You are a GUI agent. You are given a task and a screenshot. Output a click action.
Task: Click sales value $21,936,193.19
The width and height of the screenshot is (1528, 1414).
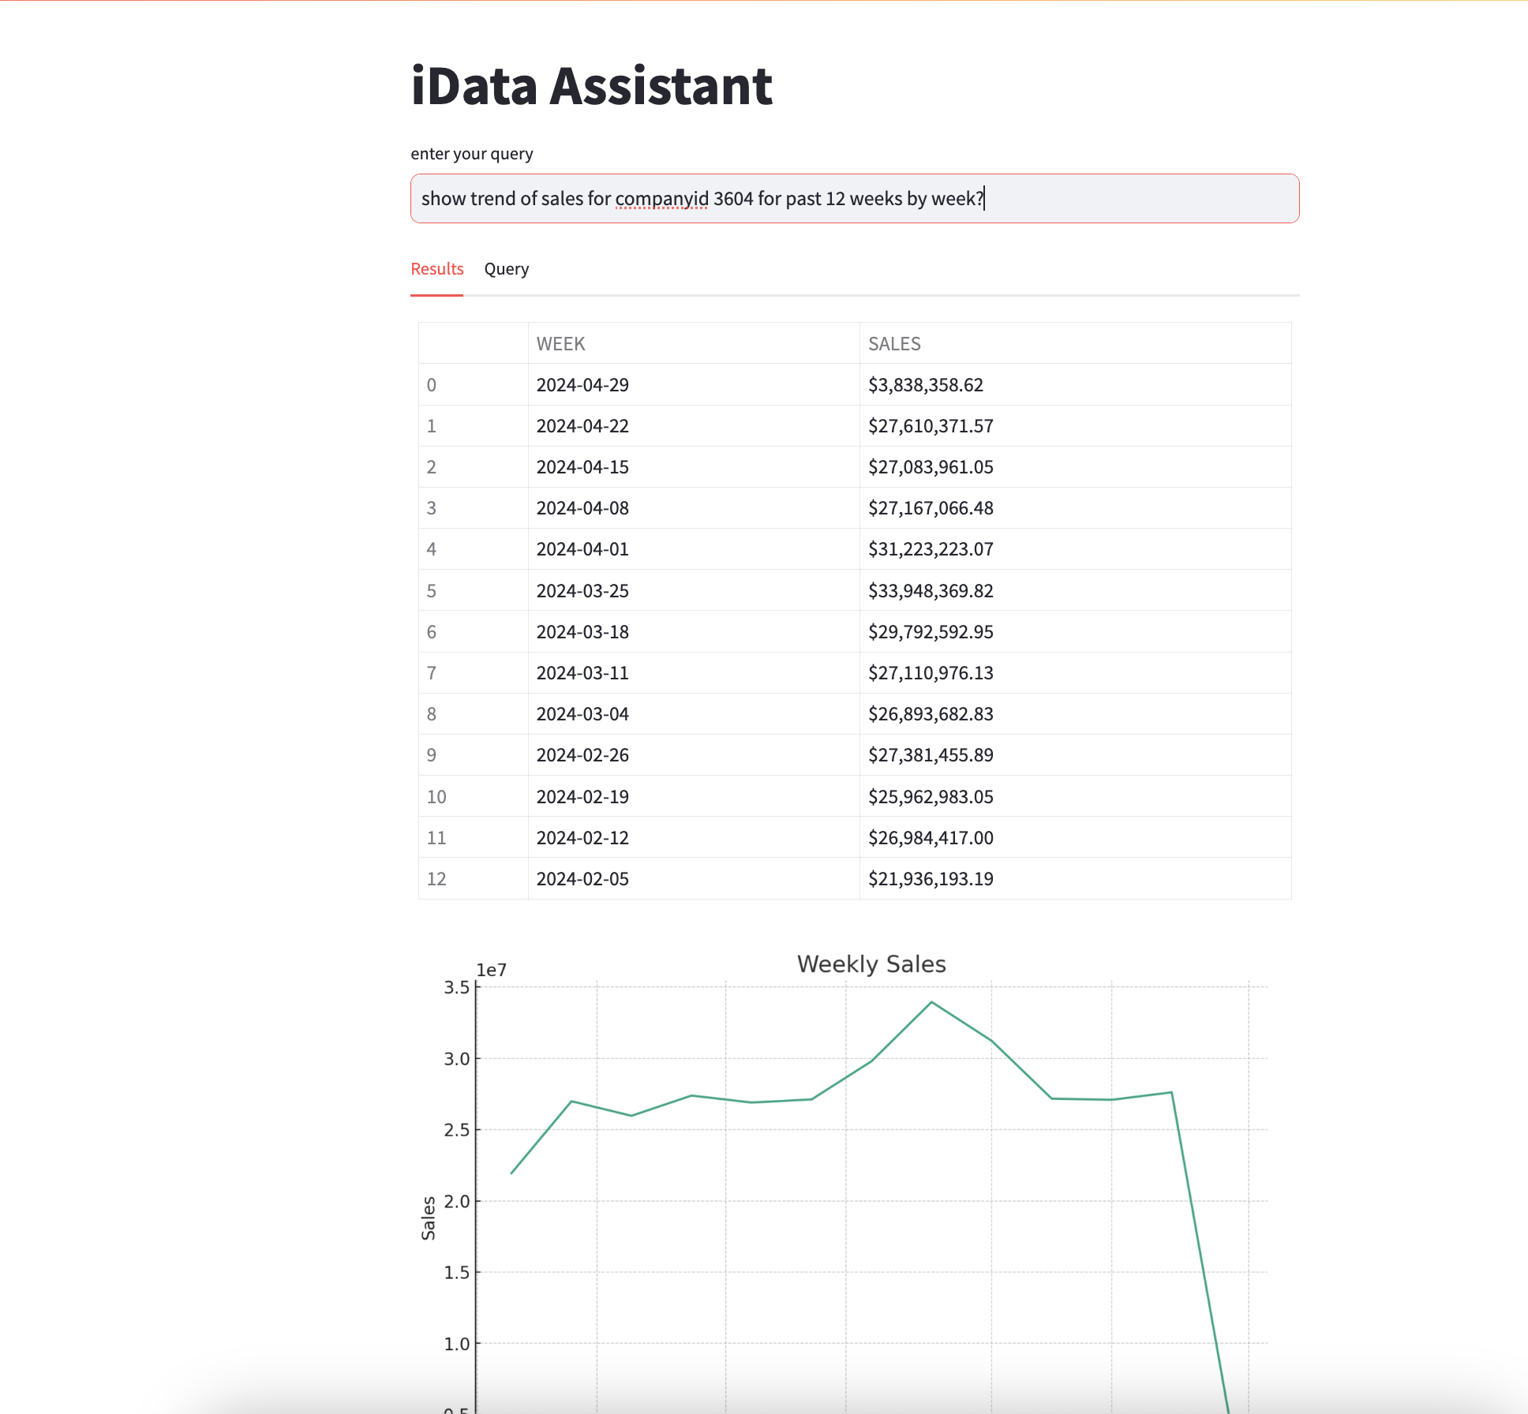[930, 879]
